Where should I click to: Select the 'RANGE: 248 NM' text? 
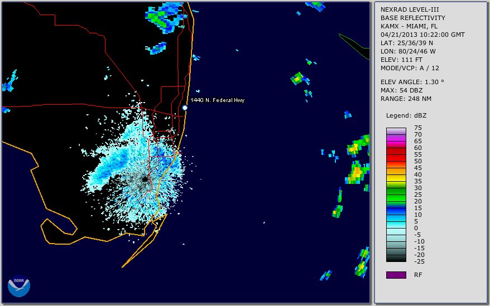coord(406,99)
